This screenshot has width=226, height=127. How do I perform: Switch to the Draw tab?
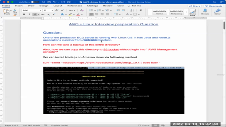coord(31,6)
